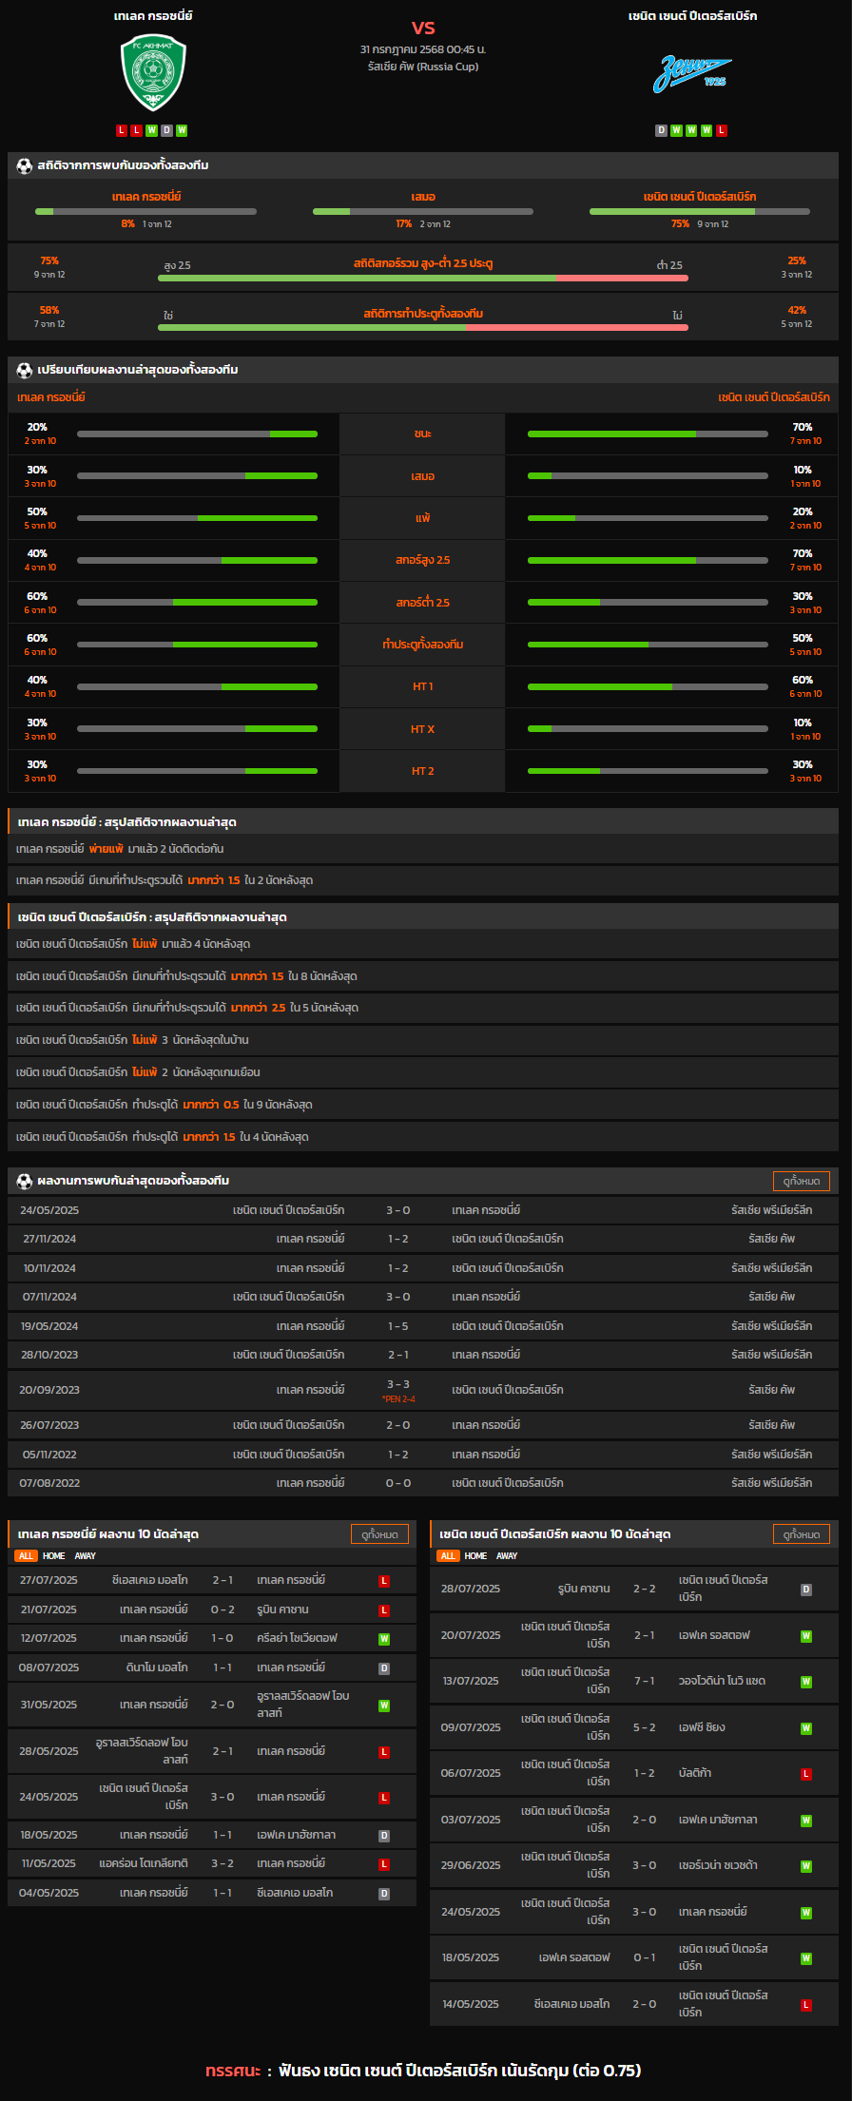Viewport: 852px width, 2101px height.
Task: Click the HT X comparison label
Action: [423, 729]
